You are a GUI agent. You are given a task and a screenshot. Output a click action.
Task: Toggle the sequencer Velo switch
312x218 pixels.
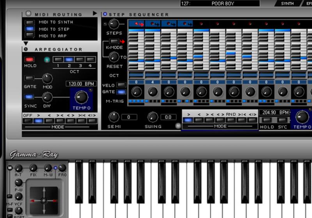coord(121,85)
